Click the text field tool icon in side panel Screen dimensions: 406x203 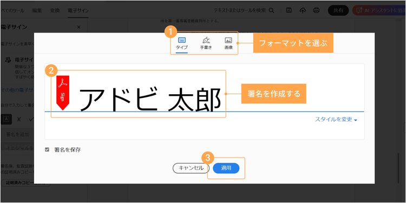point(6,119)
